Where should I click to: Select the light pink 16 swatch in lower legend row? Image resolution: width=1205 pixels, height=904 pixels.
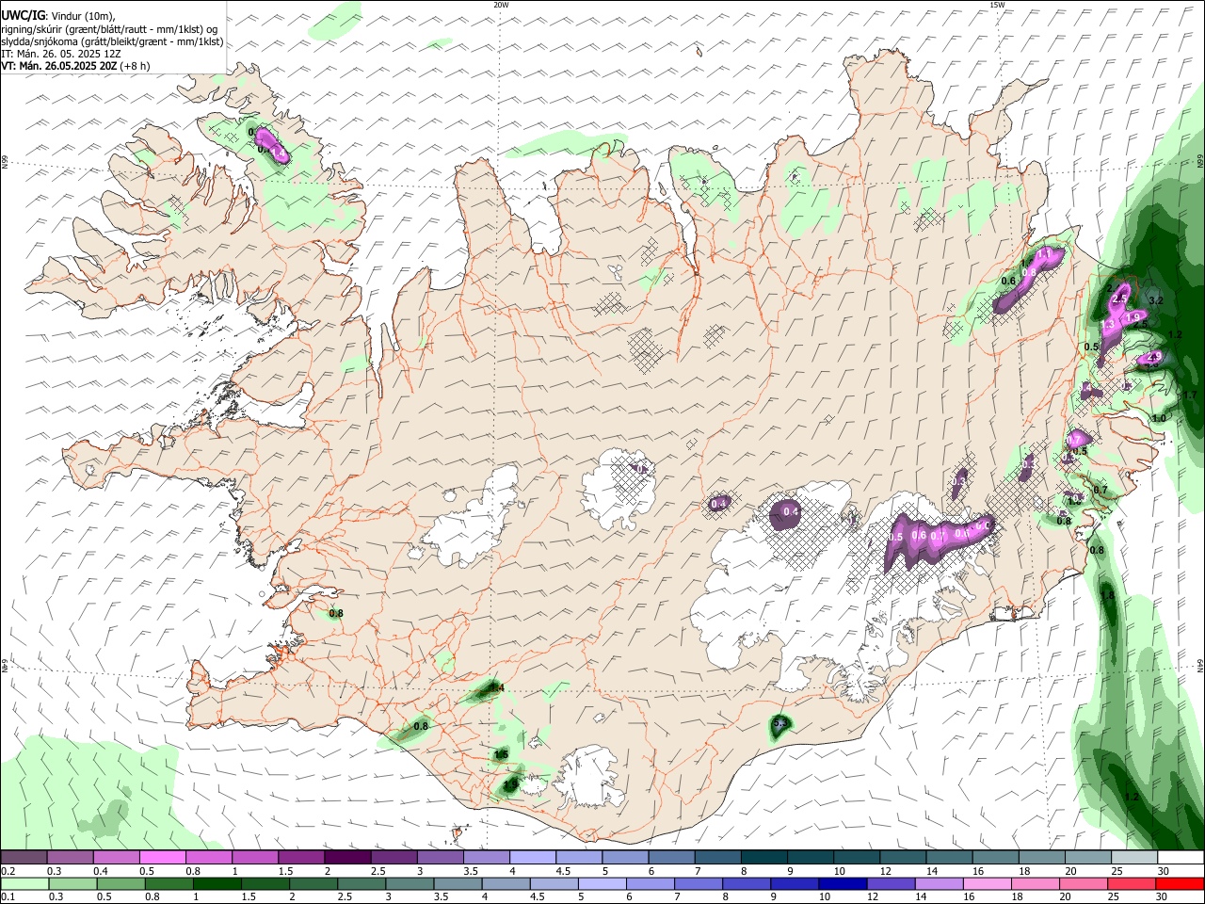[988, 884]
